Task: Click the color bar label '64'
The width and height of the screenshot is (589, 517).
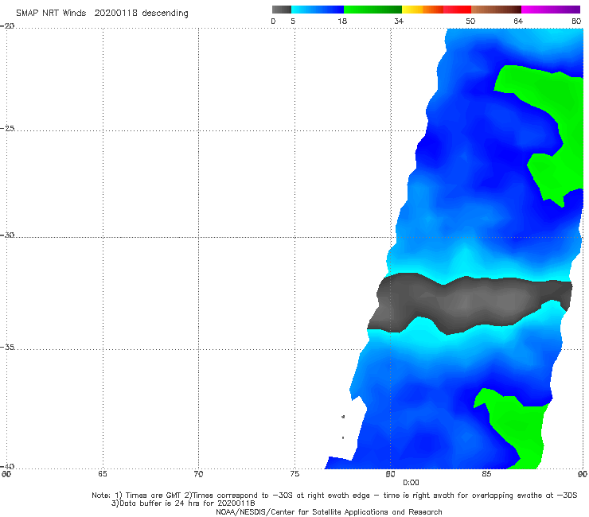Action: 518,21
